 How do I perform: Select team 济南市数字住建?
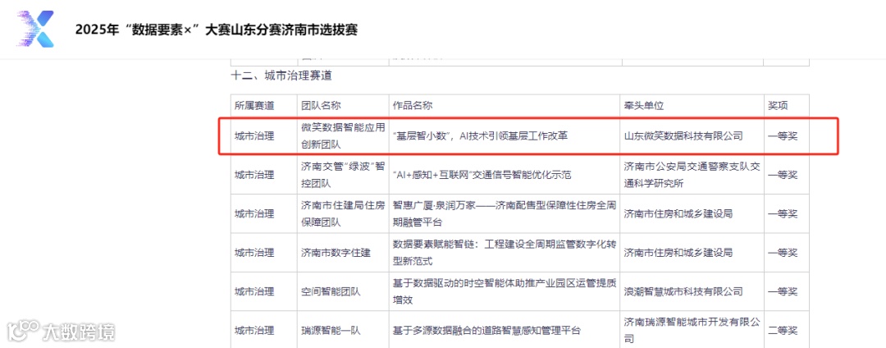336,253
